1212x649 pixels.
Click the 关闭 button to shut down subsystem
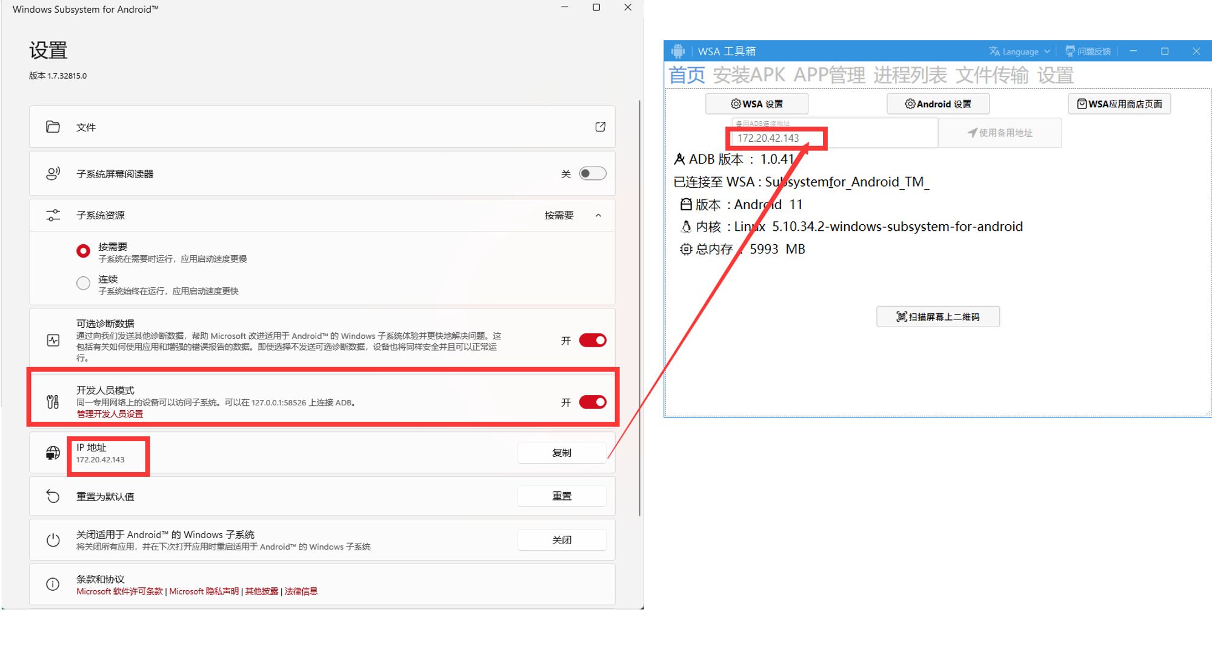click(x=562, y=540)
